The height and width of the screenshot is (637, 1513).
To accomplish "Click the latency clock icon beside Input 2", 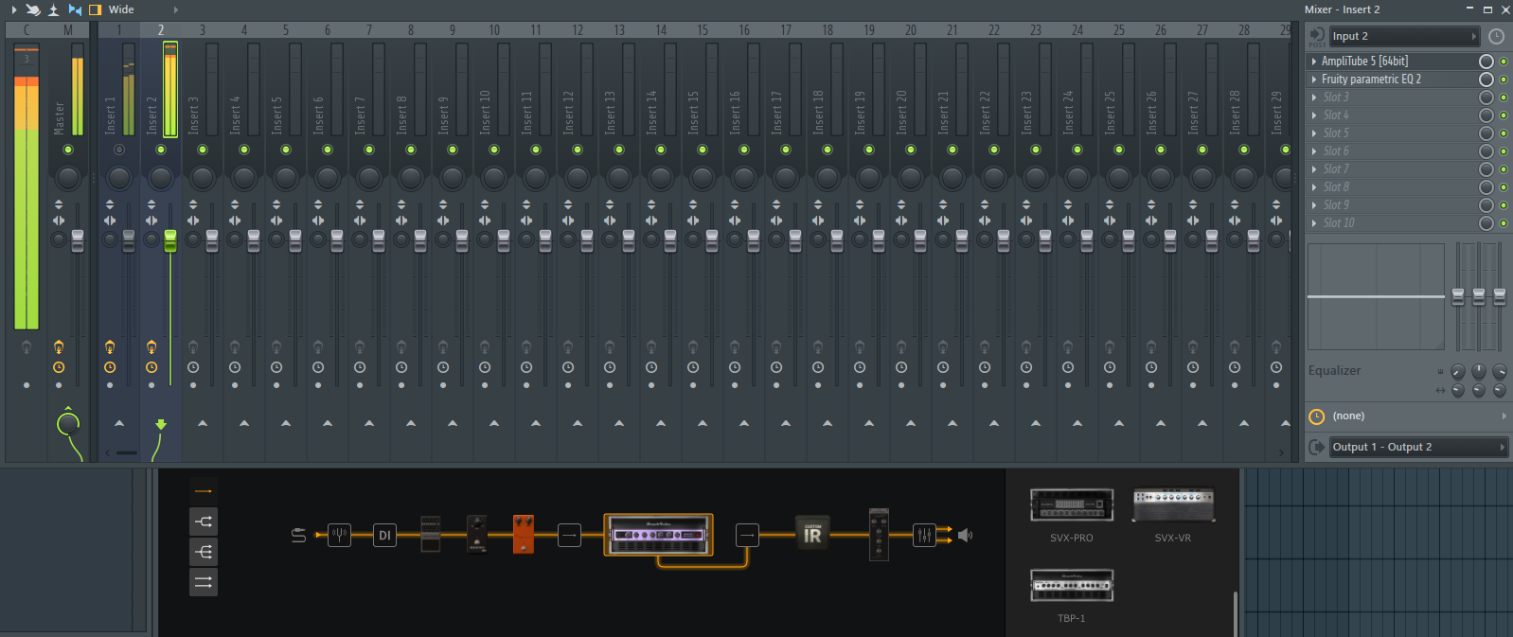I will 1496,37.
